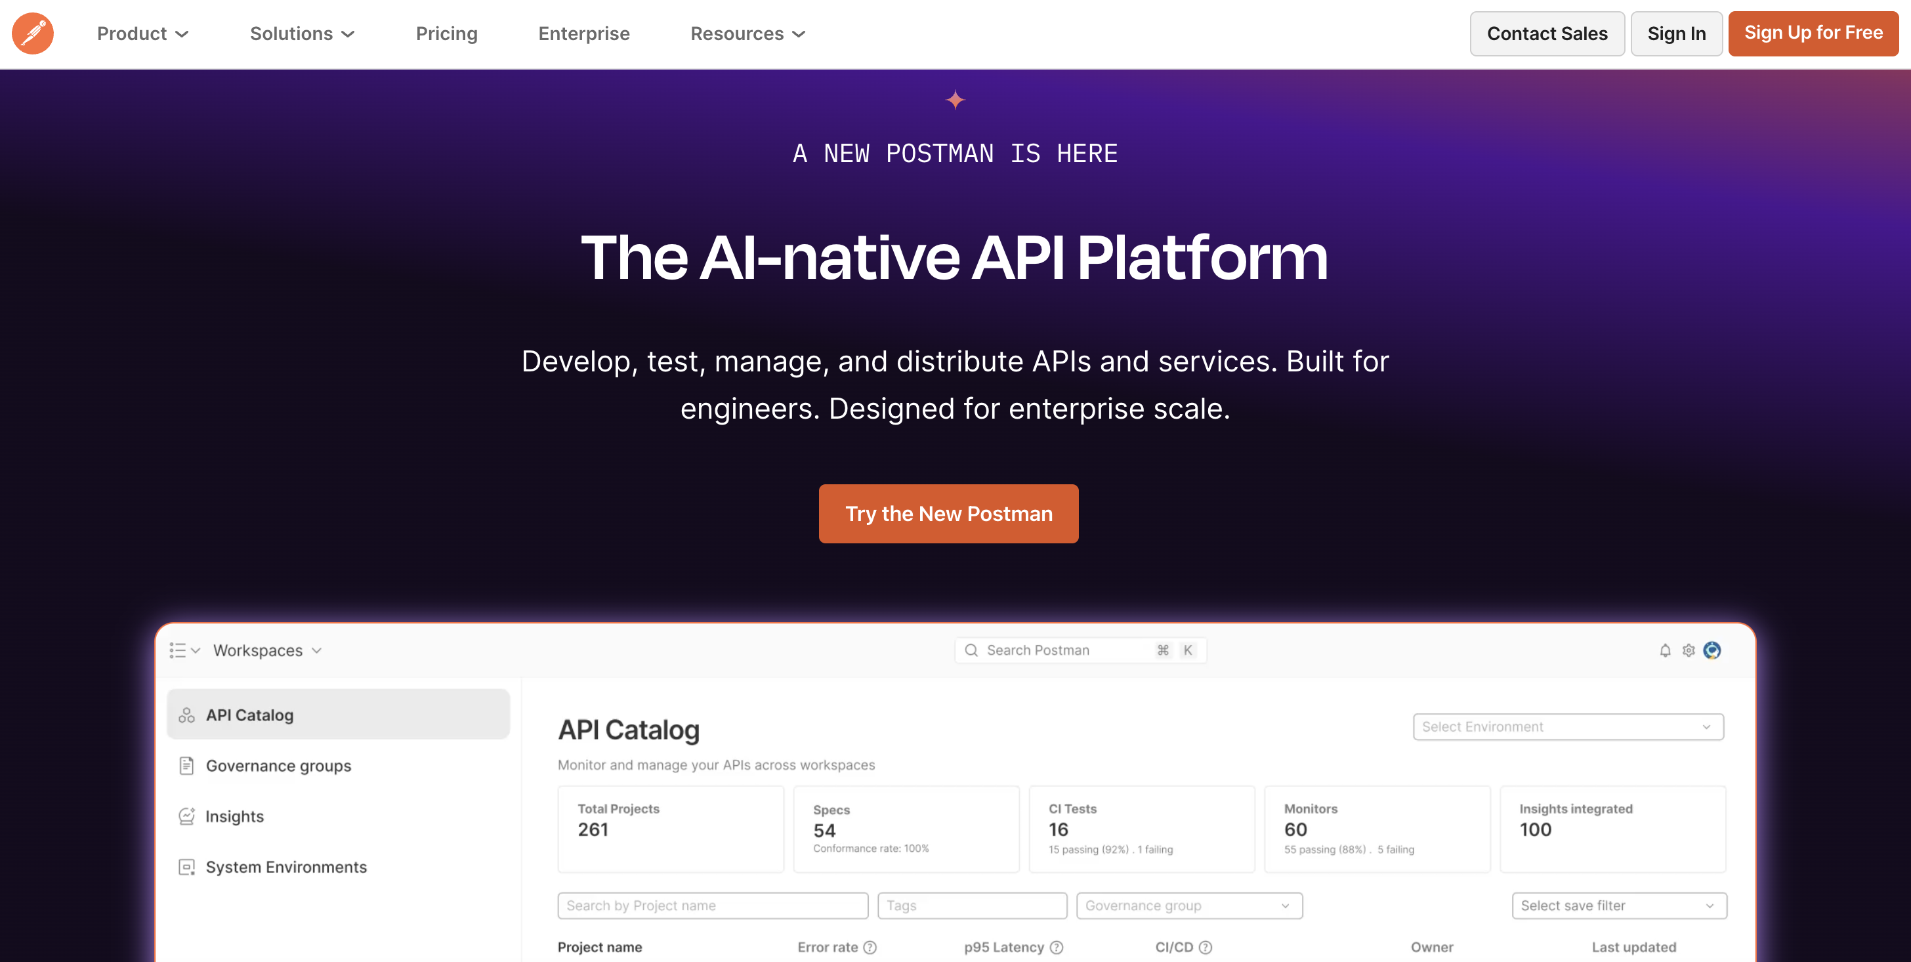
Task: Open the Product menu
Action: click(142, 33)
